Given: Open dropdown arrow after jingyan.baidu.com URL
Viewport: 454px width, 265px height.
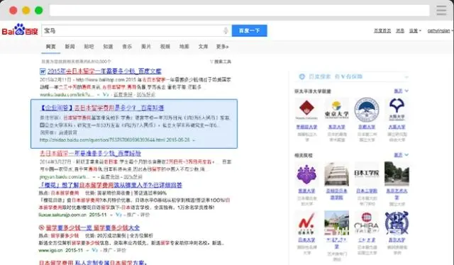Looking at the screenshot, I should 94,176.
